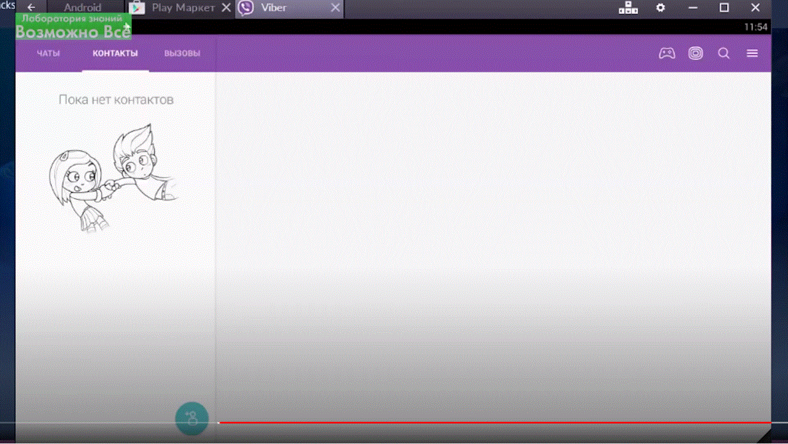Switch to the Android tab
Screen dimensions: 788x444
coord(83,8)
